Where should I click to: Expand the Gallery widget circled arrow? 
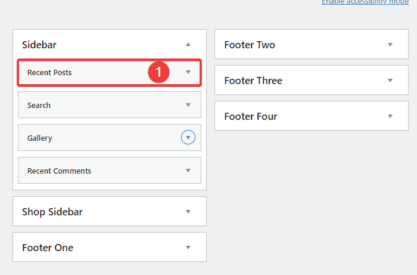[x=188, y=138]
